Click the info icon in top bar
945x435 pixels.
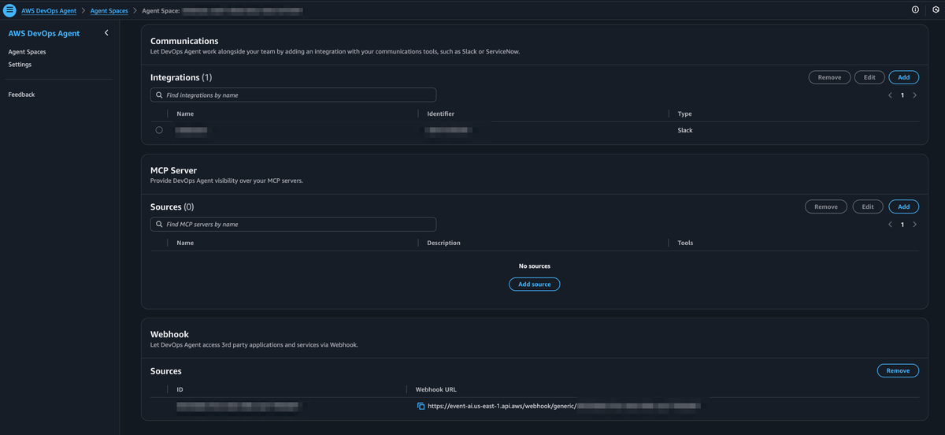point(915,10)
